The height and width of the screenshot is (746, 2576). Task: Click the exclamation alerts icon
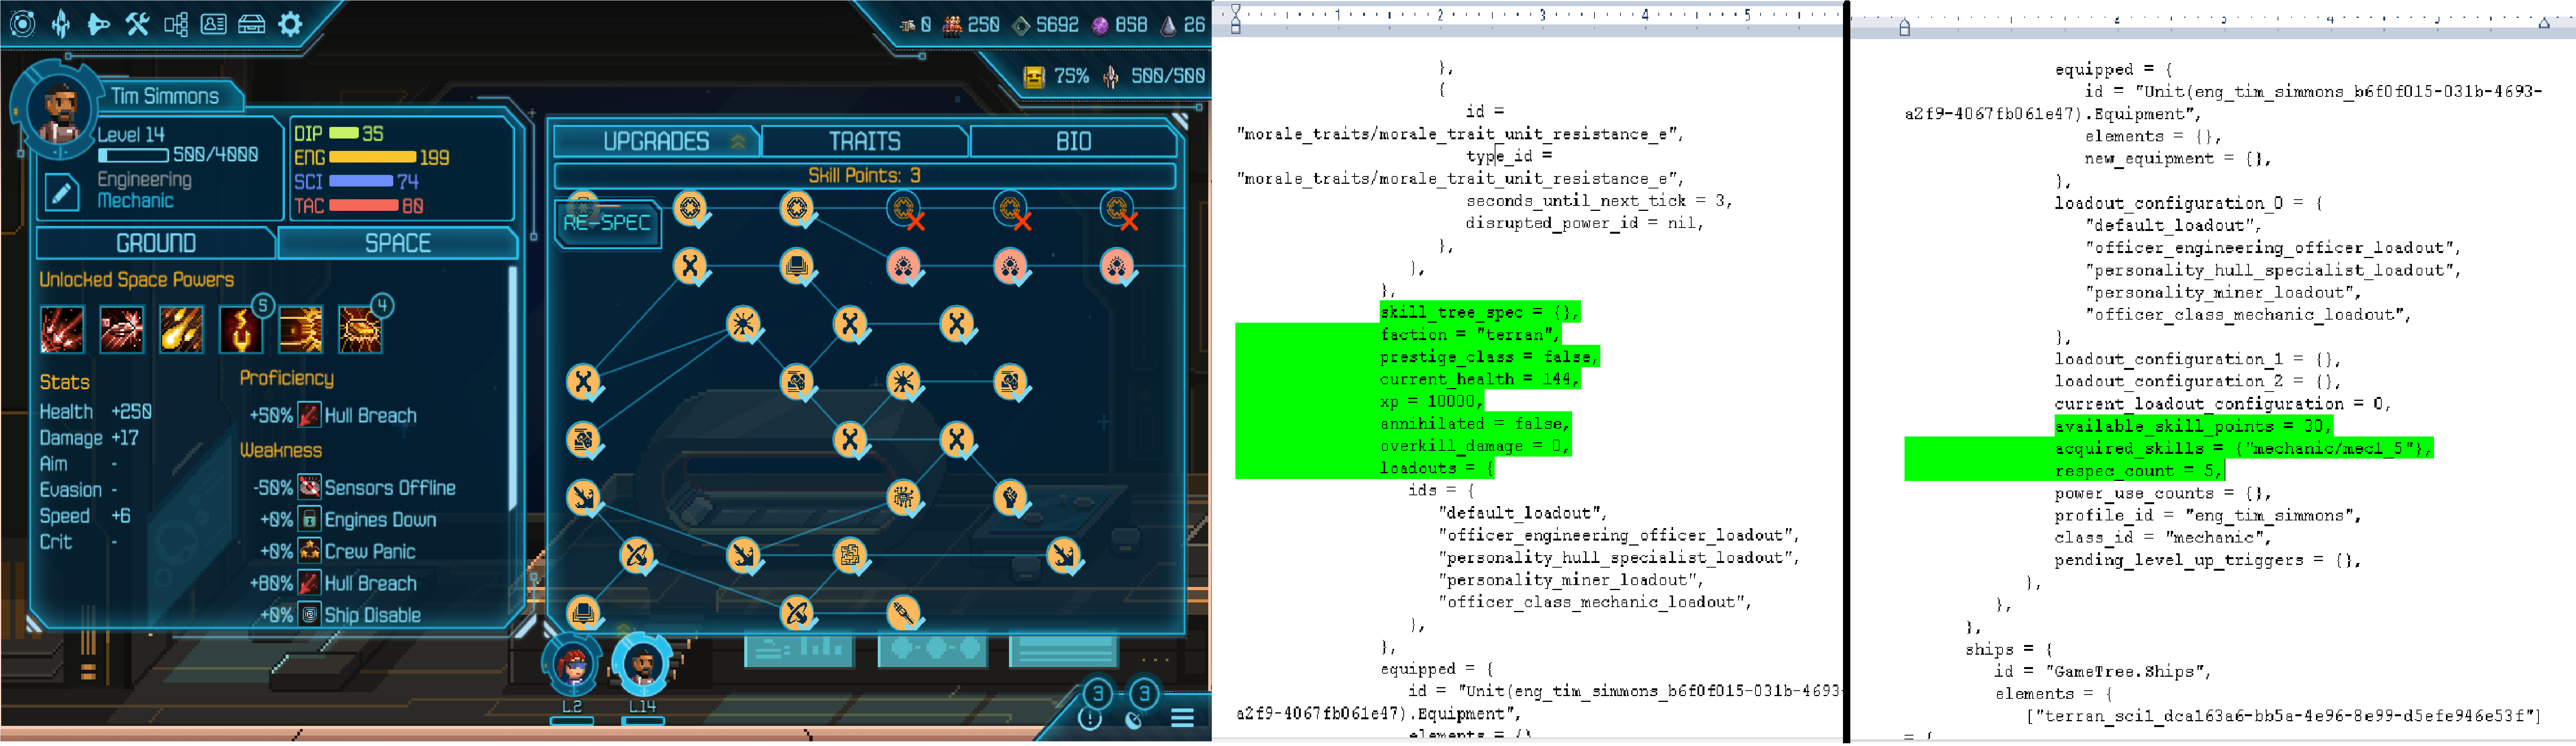1090,718
